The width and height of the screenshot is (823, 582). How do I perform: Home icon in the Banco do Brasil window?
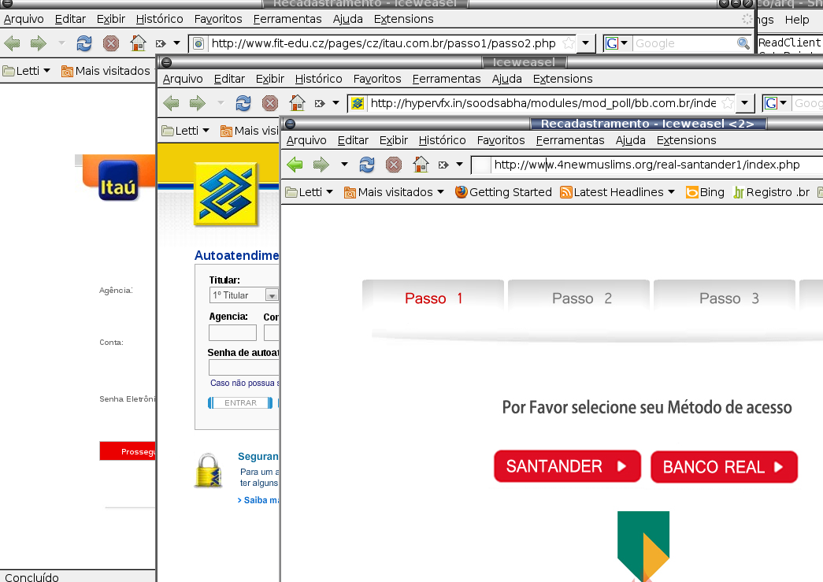[x=297, y=103]
